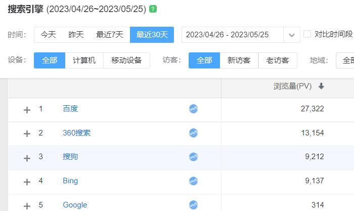This screenshot has width=354, height=211.
Task: Select the 最近30天 time tab
Action: point(152,35)
